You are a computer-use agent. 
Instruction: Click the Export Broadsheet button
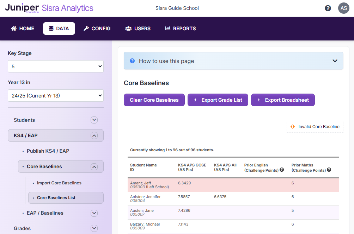click(x=283, y=100)
